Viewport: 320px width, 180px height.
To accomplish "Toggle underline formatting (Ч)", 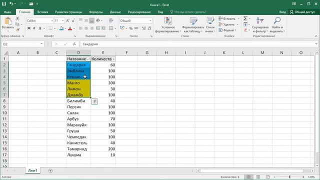I will tap(40, 28).
